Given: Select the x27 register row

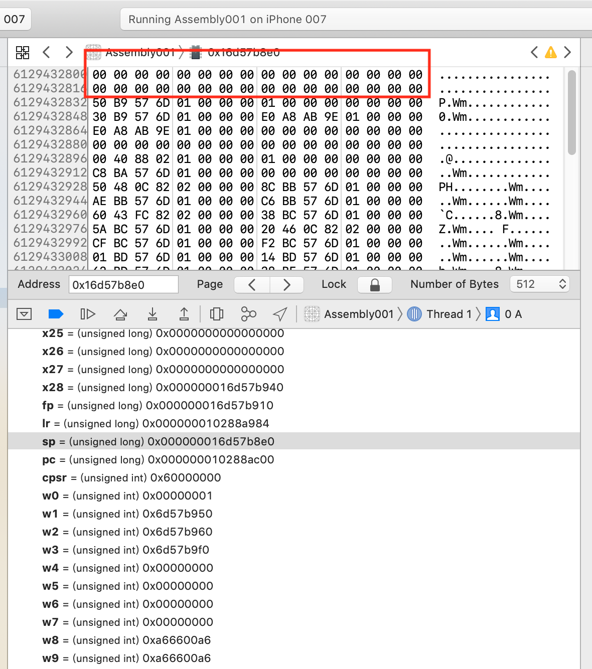Looking at the screenshot, I should (x=294, y=370).
